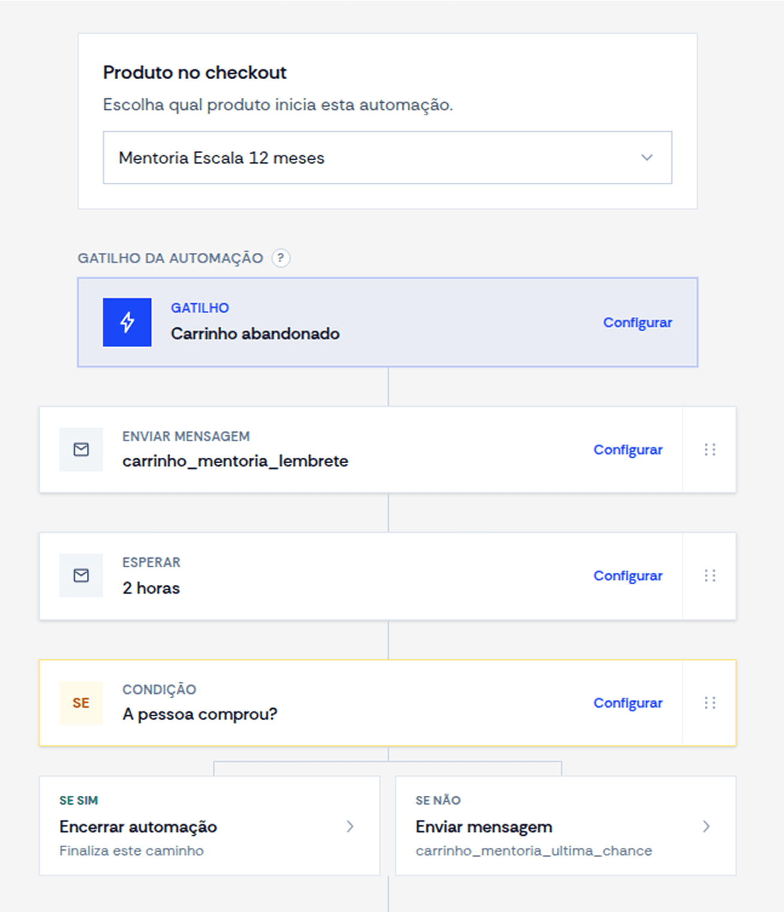Viewport: 784px width, 912px height.
Task: Click the Carrinho abandonado trigger name
Action: tap(255, 334)
